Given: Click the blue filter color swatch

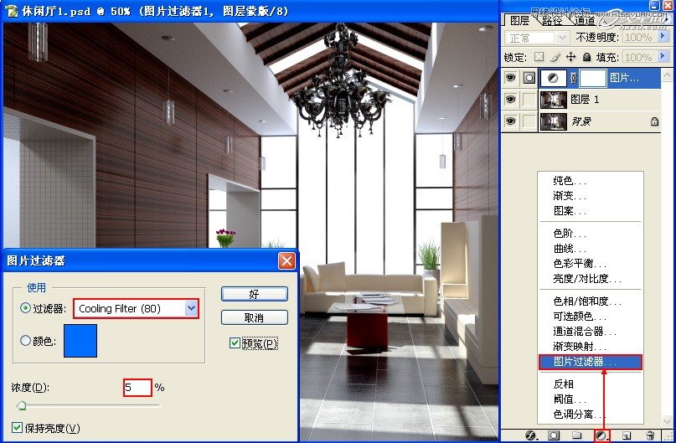Looking at the screenshot, I should [x=80, y=341].
